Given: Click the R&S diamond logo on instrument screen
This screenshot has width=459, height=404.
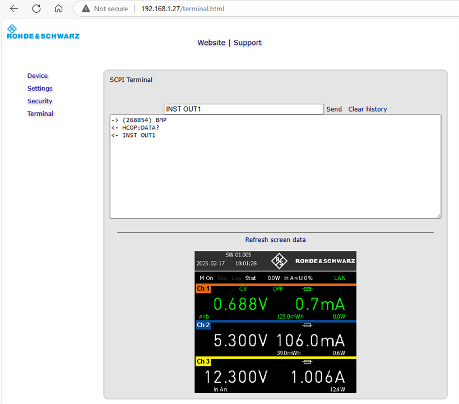Looking at the screenshot, I should 279,261.
